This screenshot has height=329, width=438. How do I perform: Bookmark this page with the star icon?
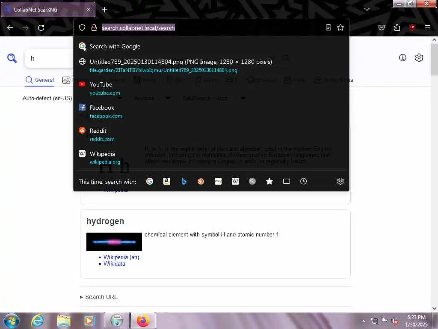[340, 27]
